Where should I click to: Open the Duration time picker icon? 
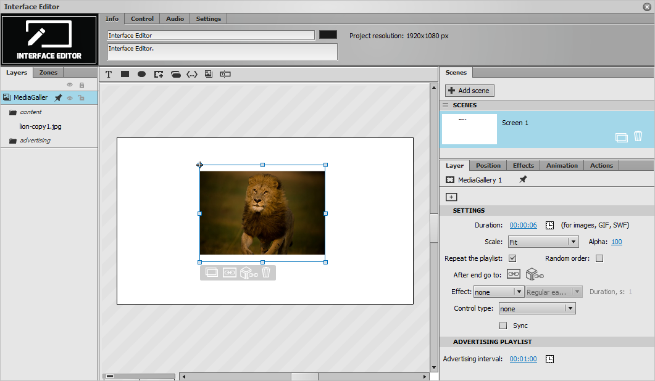click(x=549, y=226)
